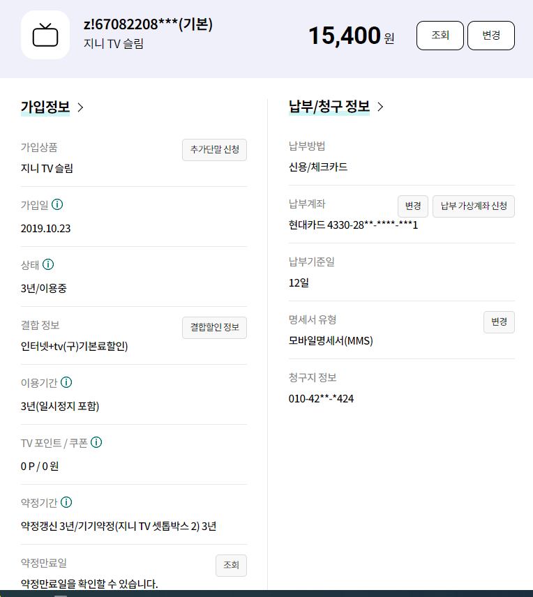The height and width of the screenshot is (597, 533).
Task: Click the TV product icon
Action: pos(45,35)
